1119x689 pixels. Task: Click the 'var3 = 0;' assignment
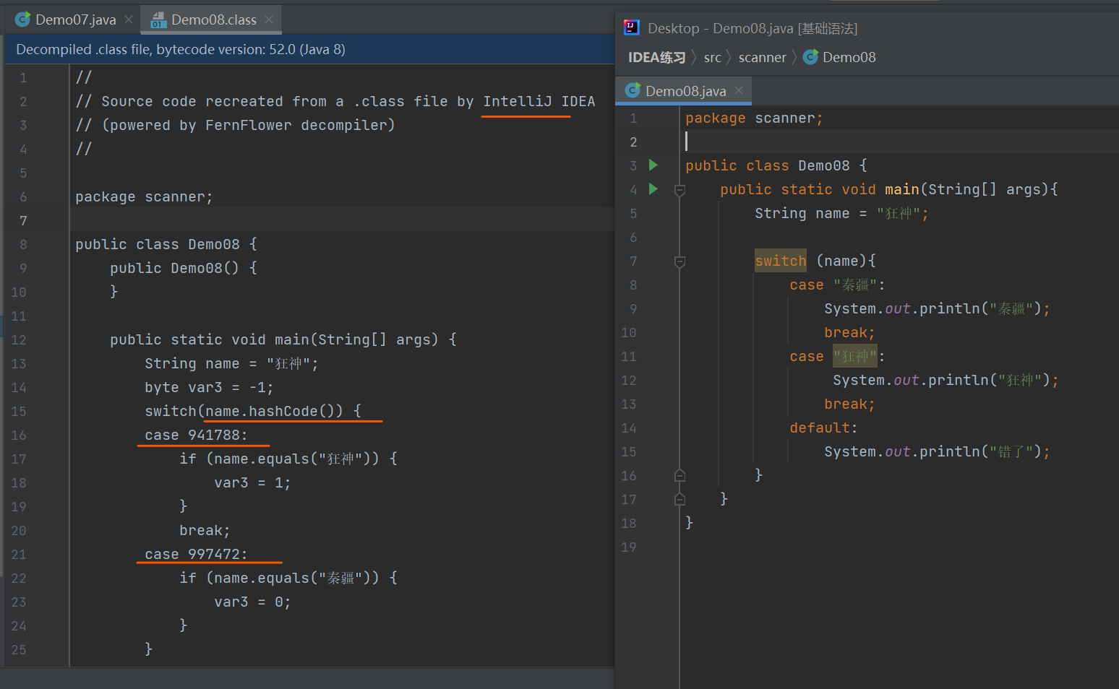click(252, 602)
